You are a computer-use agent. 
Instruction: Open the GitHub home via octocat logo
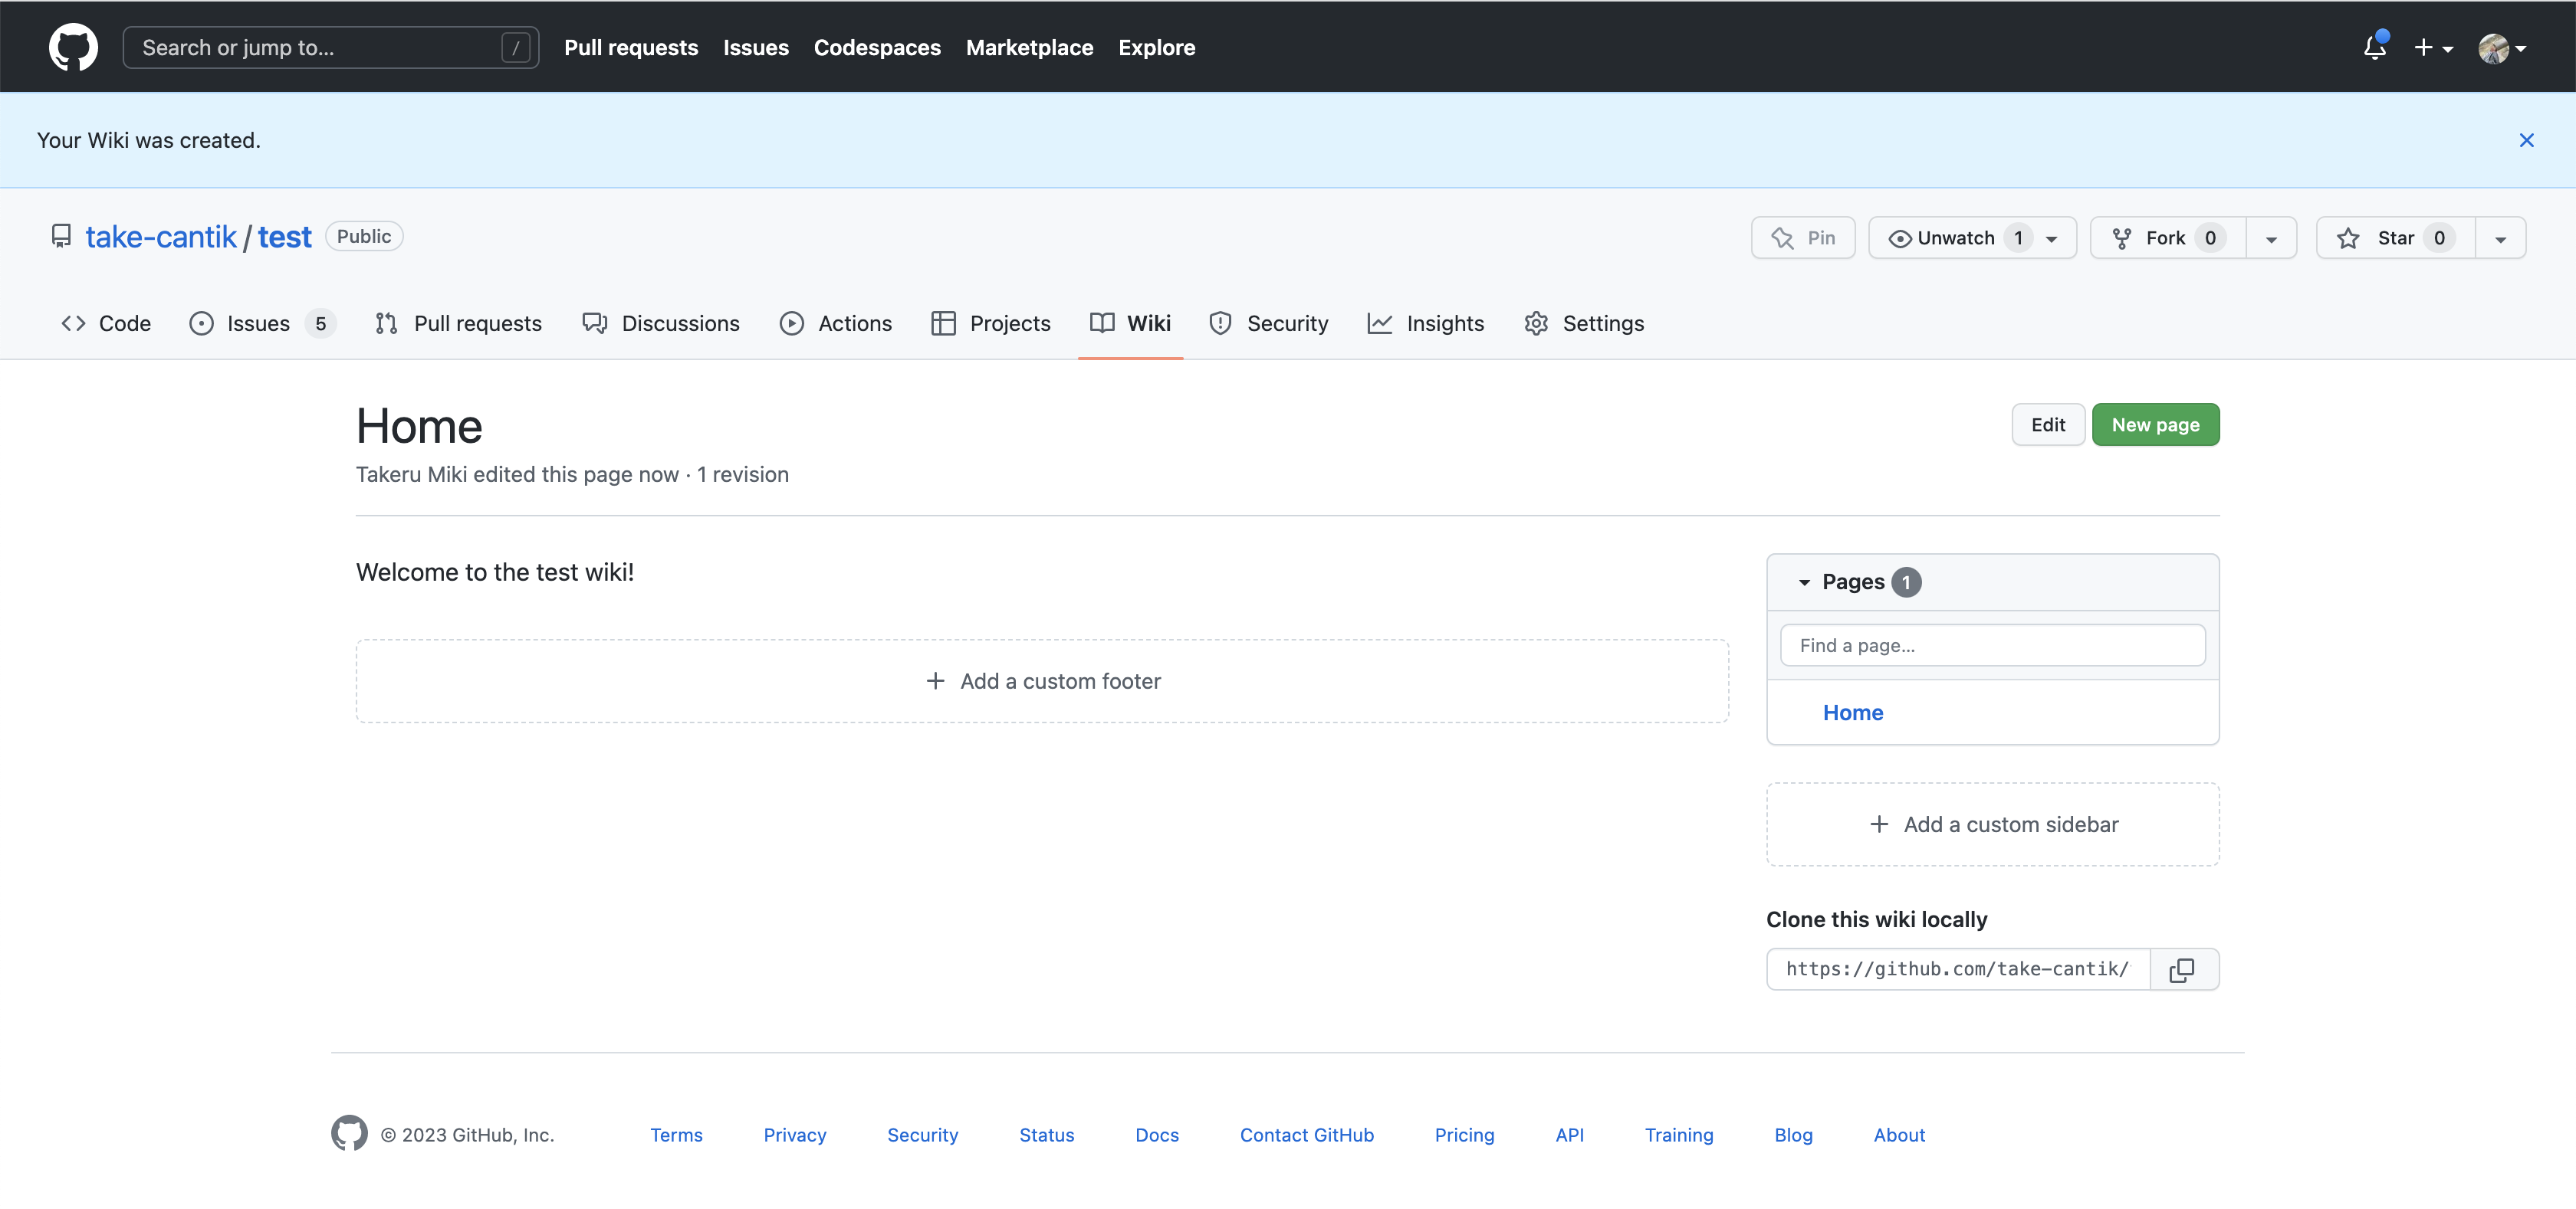point(73,46)
